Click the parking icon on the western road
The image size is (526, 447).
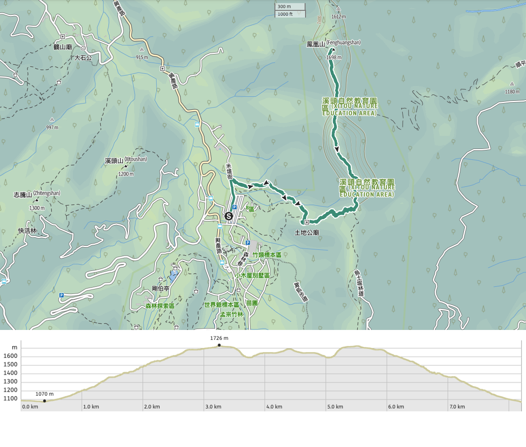click(x=62, y=295)
